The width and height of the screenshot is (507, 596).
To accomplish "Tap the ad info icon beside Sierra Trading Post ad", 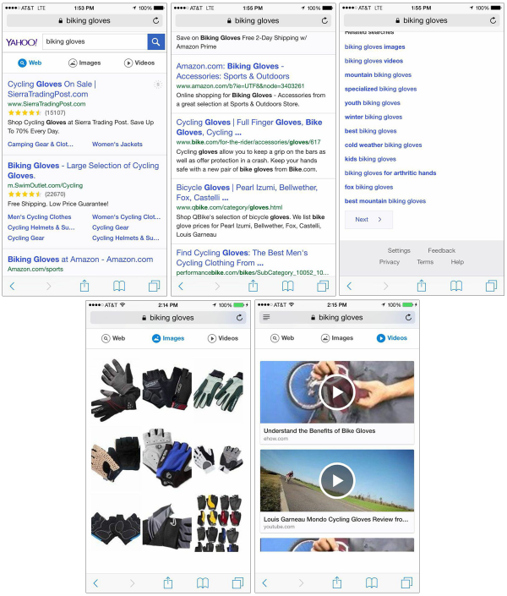I will tap(158, 85).
